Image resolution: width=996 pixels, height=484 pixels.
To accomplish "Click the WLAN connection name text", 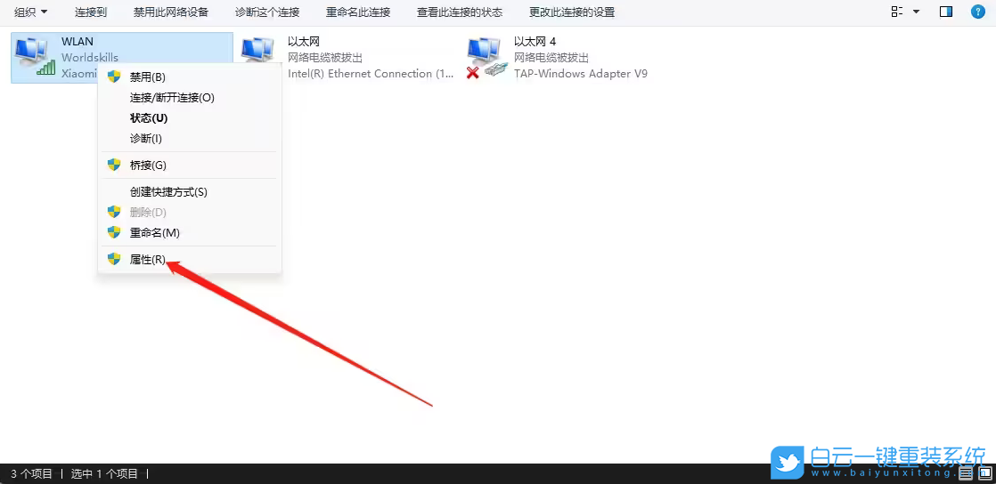I will tap(78, 42).
